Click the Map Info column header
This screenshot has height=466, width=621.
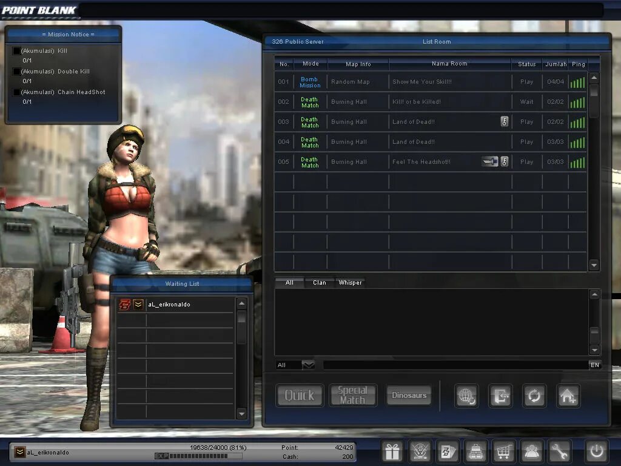(x=358, y=64)
